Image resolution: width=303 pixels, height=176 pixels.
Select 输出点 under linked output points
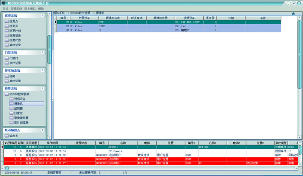click(x=13, y=135)
